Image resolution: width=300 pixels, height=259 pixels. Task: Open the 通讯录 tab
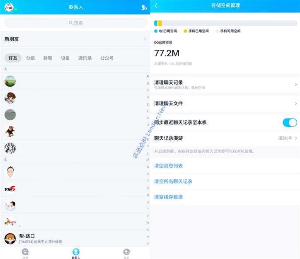tap(85, 58)
